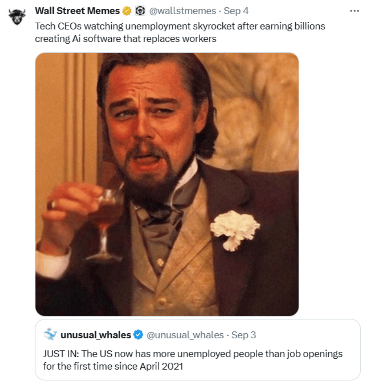
Task: Expand the meme image of man holding glass
Action: 167,184
